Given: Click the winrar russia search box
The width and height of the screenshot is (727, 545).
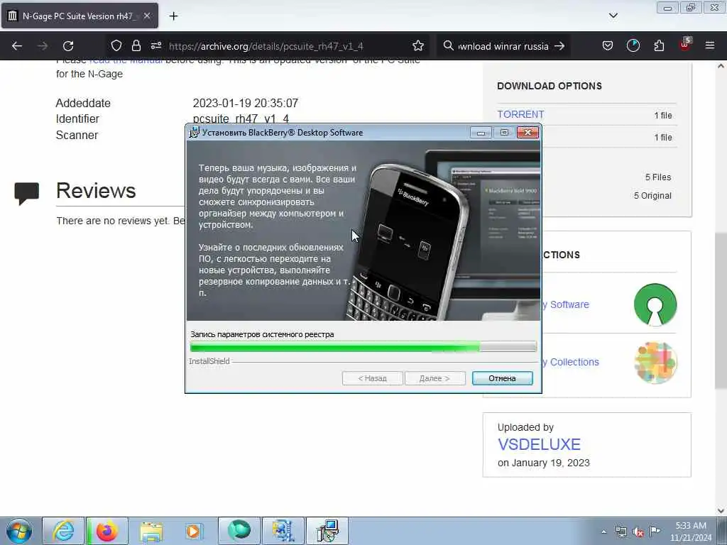Looking at the screenshot, I should (x=503, y=46).
